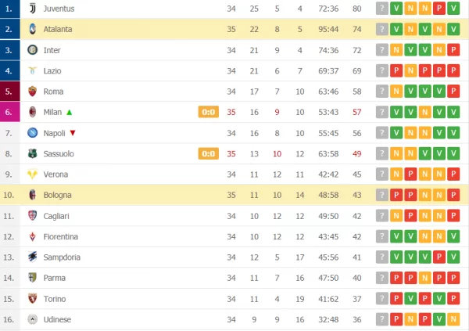Click the Sampdoria team crest
Viewport: 469px width, 331px height.
[32, 257]
